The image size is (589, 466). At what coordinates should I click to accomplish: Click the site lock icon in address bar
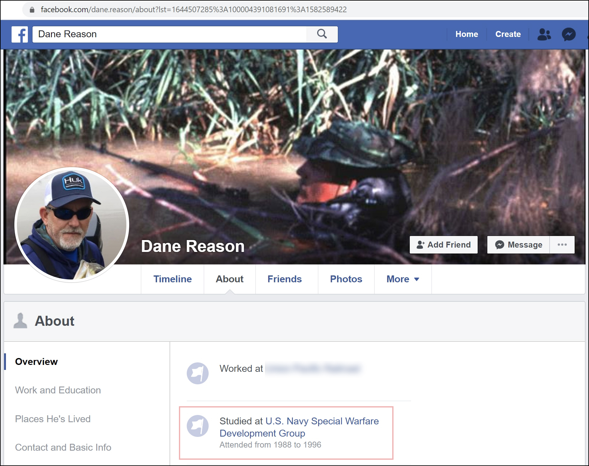(32, 10)
